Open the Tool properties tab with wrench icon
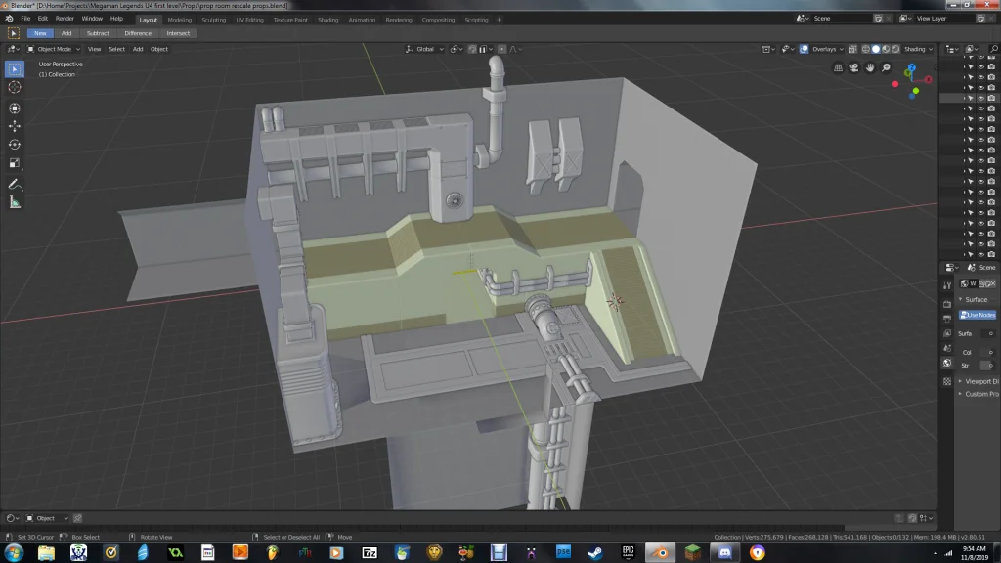The width and height of the screenshot is (1001, 563). (x=947, y=285)
